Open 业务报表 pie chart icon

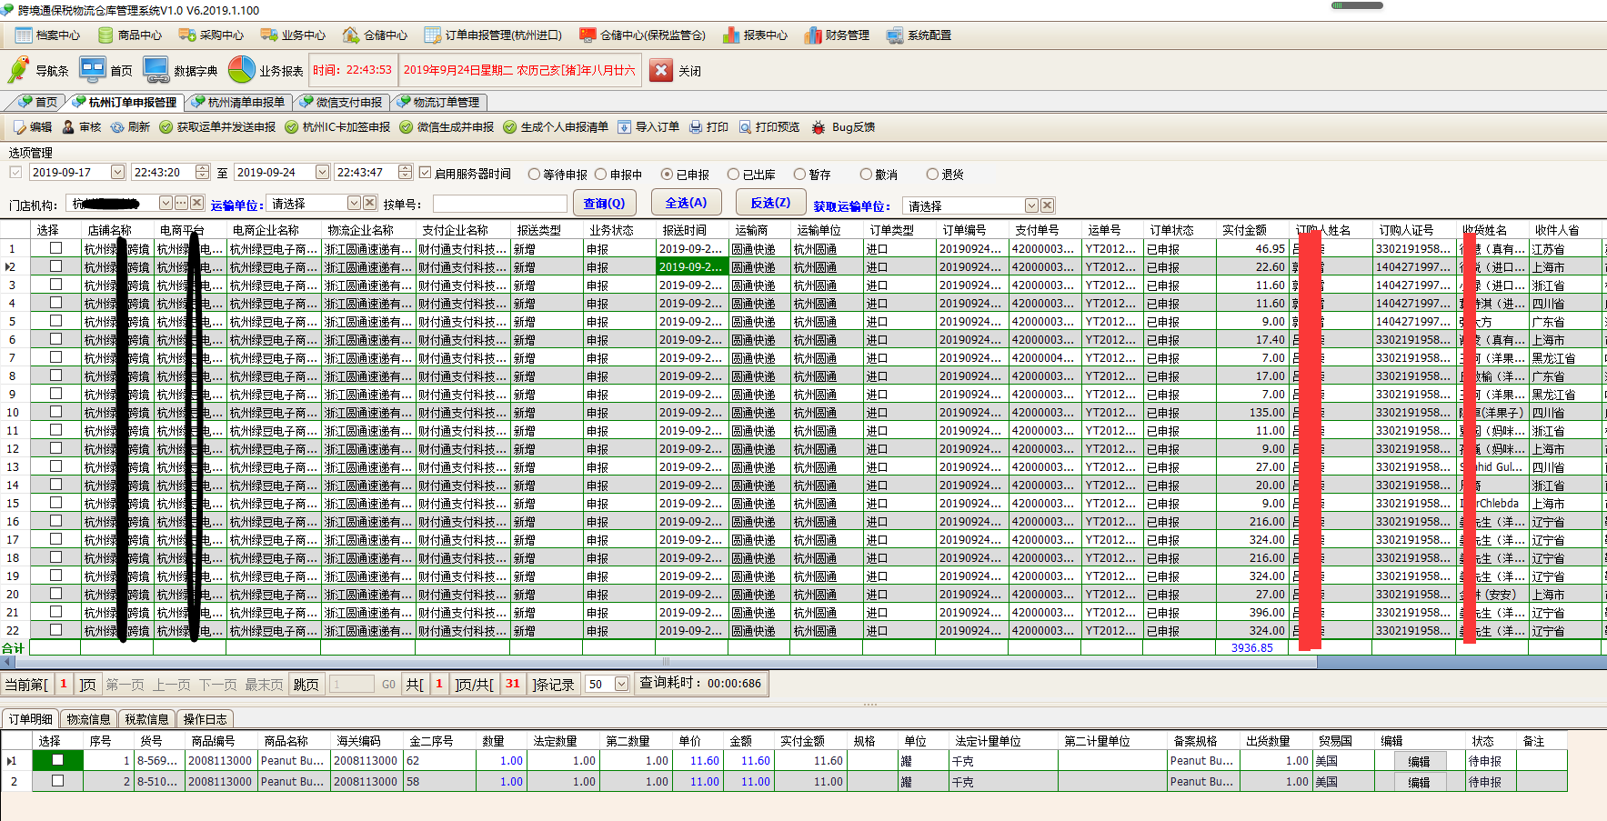click(x=242, y=70)
